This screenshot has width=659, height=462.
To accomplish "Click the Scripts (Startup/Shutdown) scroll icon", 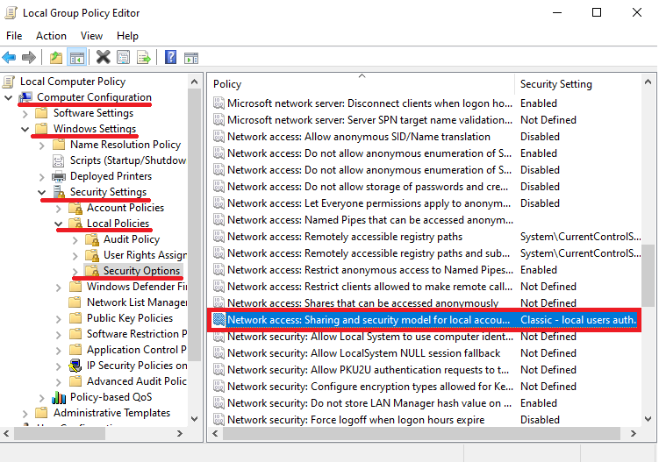I will coord(58,160).
